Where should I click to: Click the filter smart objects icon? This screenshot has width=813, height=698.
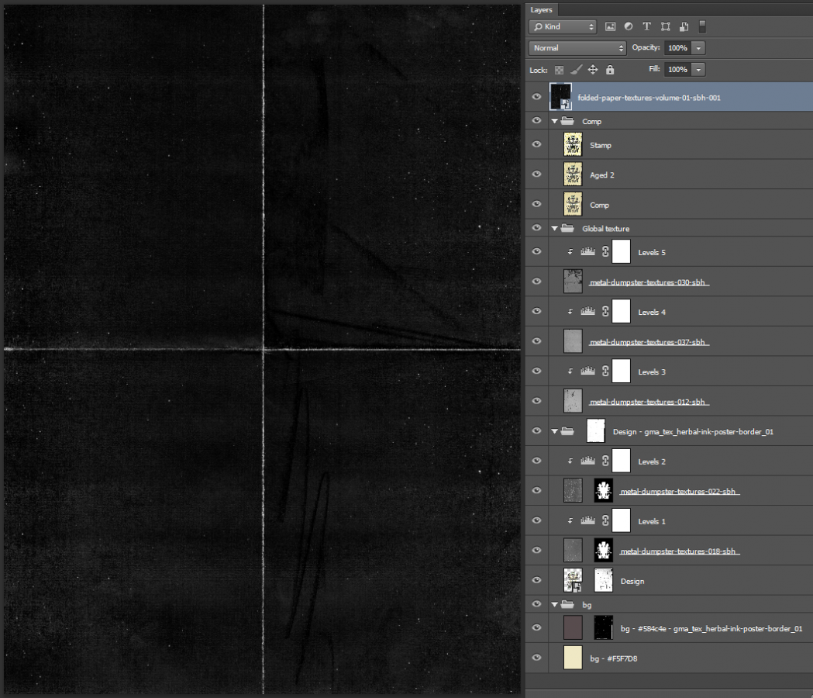[684, 26]
